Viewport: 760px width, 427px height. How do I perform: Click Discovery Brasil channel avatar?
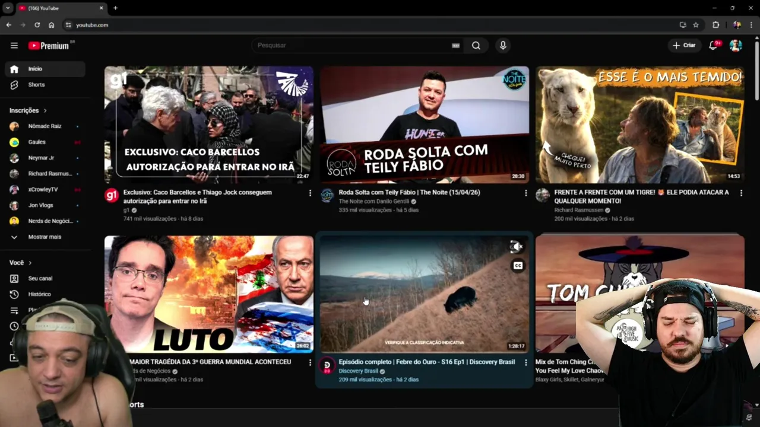tap(327, 365)
